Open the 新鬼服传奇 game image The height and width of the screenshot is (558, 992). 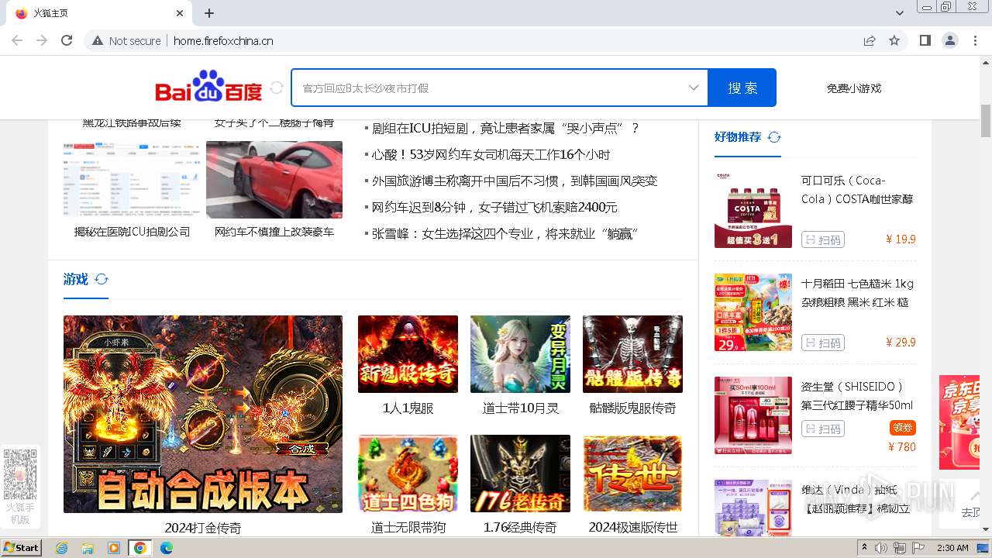(408, 354)
